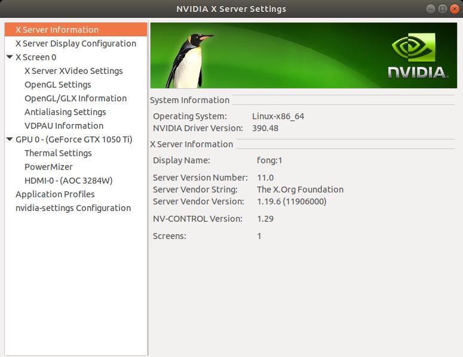Collapse the GPU 0 tree arrow
This screenshot has width=463, height=357.
click(10, 139)
